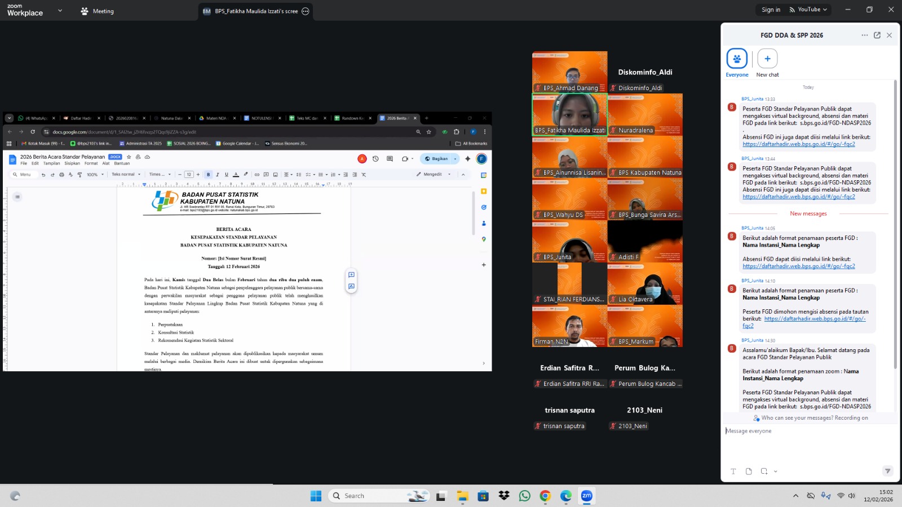Image resolution: width=902 pixels, height=507 pixels.
Task: Open the YouTube dropdown in title bar
Action: (x=808, y=10)
